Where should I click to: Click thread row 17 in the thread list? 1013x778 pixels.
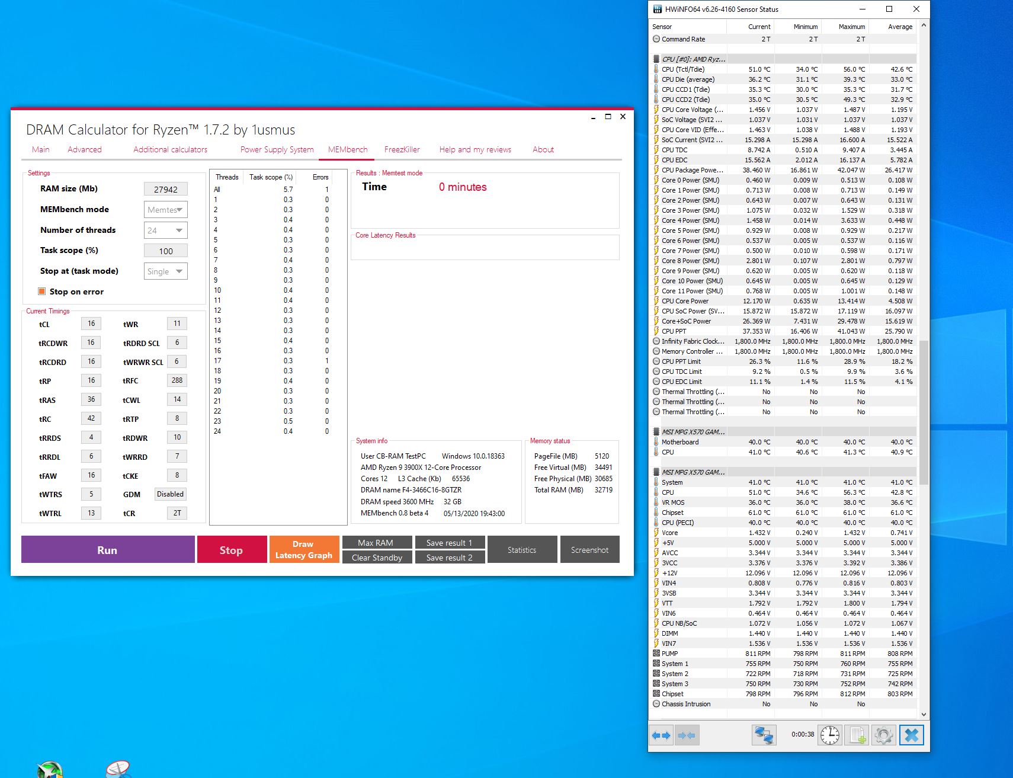[271, 361]
